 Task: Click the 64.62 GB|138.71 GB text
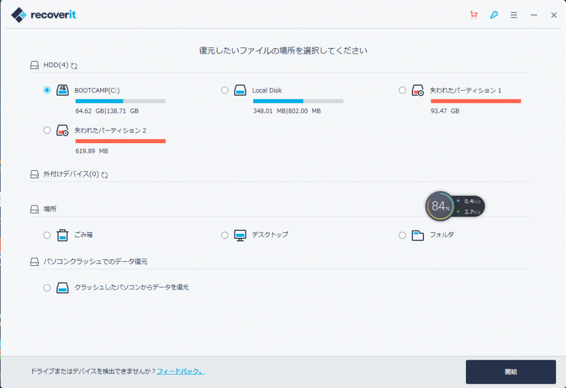click(x=107, y=111)
